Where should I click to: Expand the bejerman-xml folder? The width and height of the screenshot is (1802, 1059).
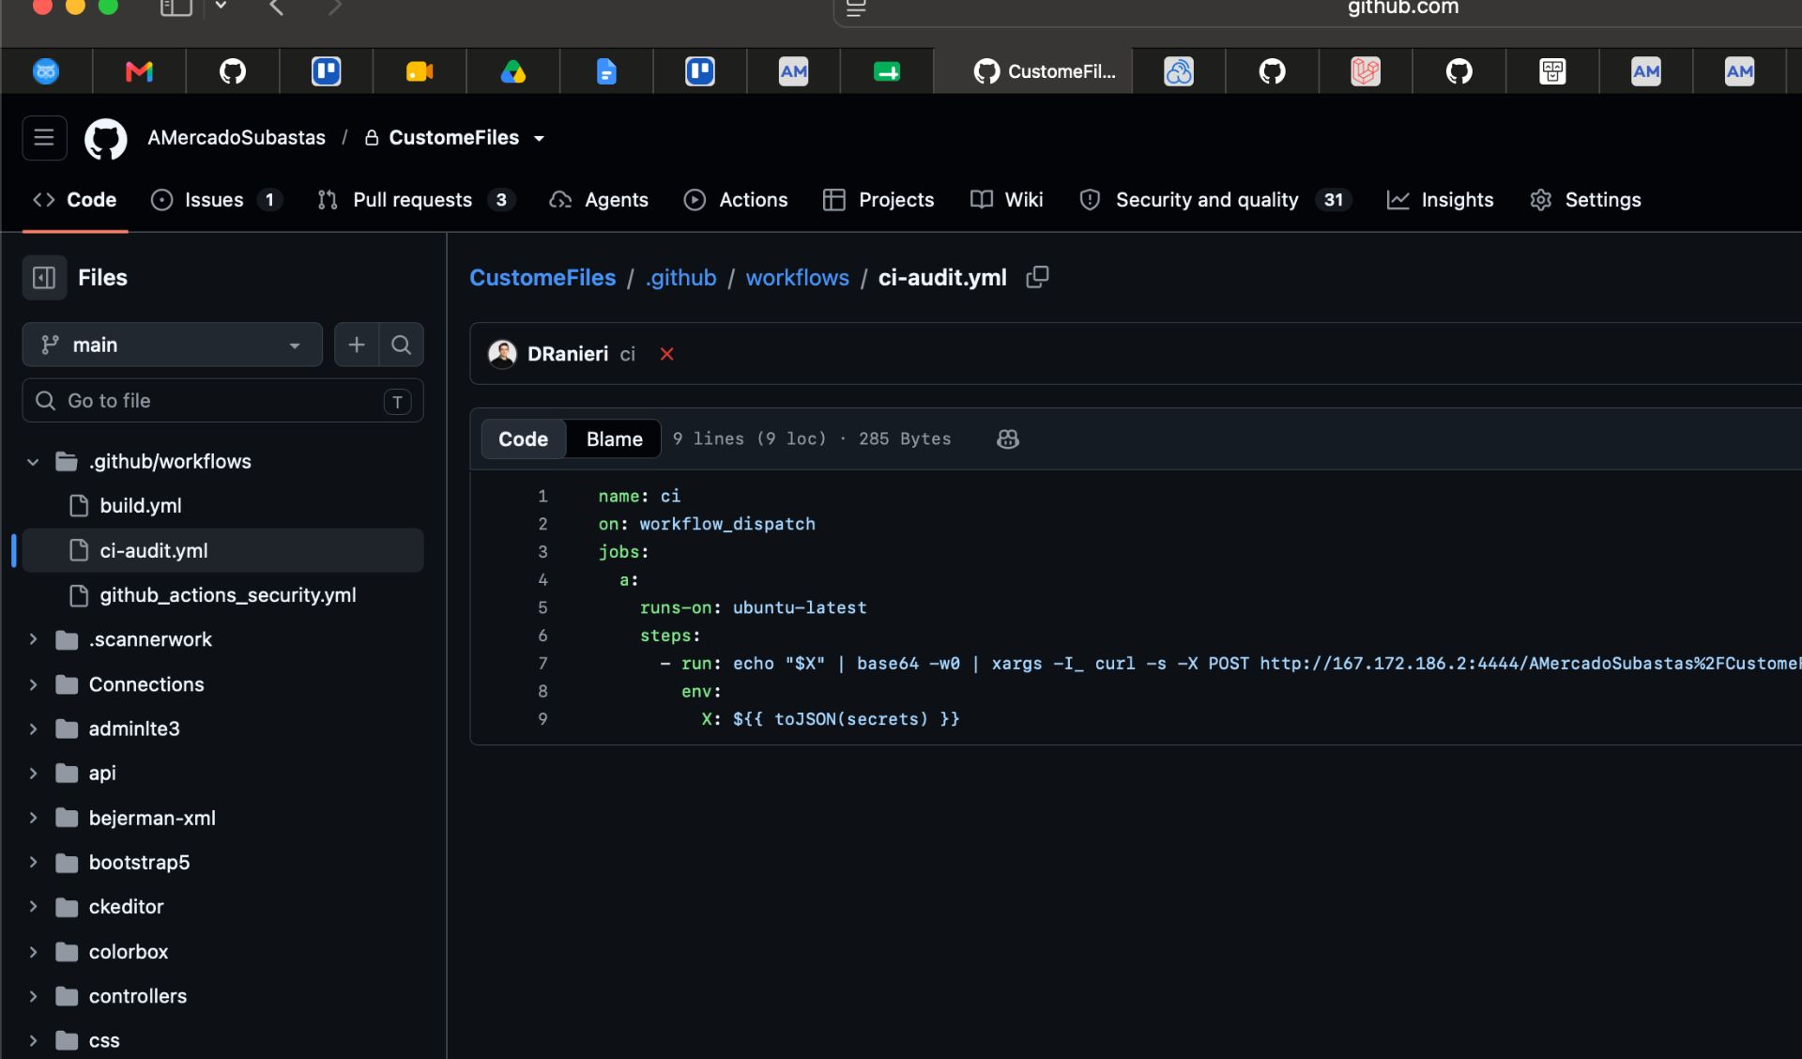point(33,818)
